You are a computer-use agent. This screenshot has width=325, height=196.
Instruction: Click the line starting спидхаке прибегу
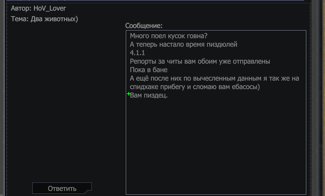click(195, 87)
